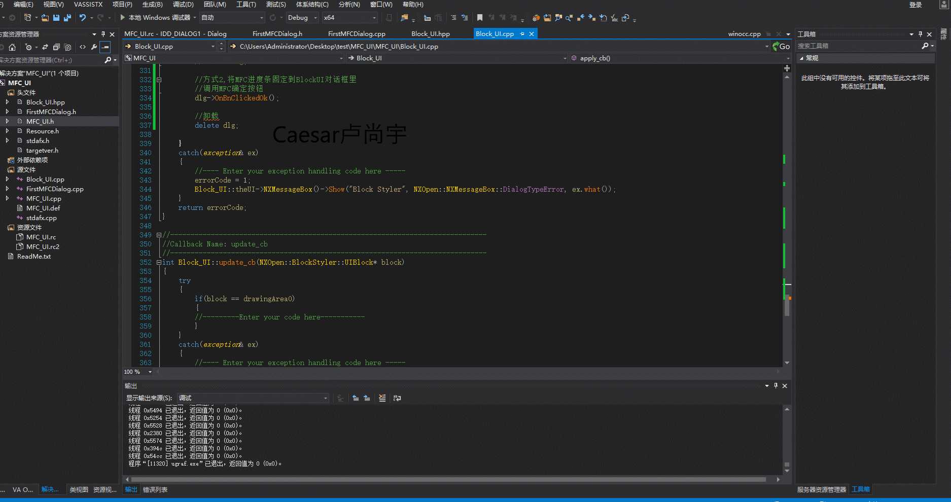Screen dimensions: 951x502
Task: Open the 工具(T) menu
Action: [246, 5]
